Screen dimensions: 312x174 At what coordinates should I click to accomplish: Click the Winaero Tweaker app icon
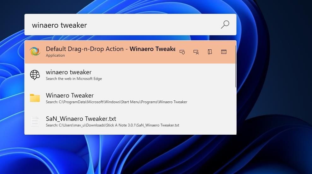pyautogui.click(x=35, y=52)
